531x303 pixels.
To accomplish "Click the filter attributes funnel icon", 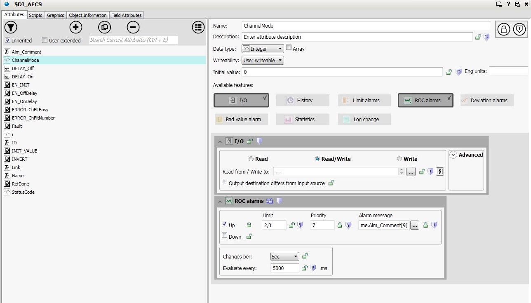I will tap(11, 28).
